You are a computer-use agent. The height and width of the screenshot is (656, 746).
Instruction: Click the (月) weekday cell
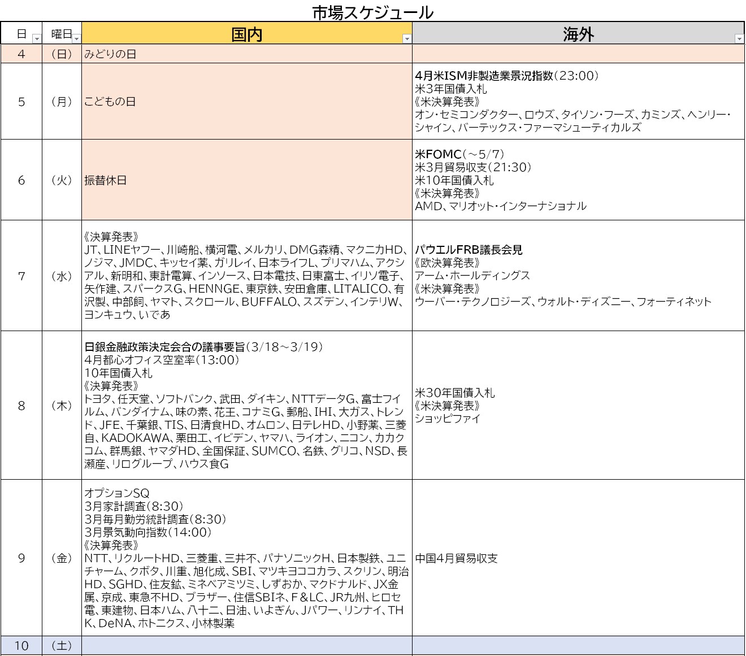pos(62,102)
